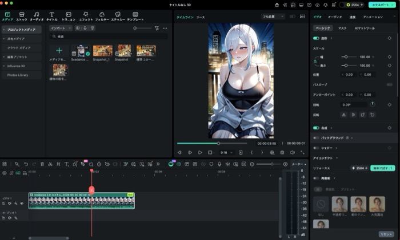Open the Effects (エフェクト) tab

86,17
